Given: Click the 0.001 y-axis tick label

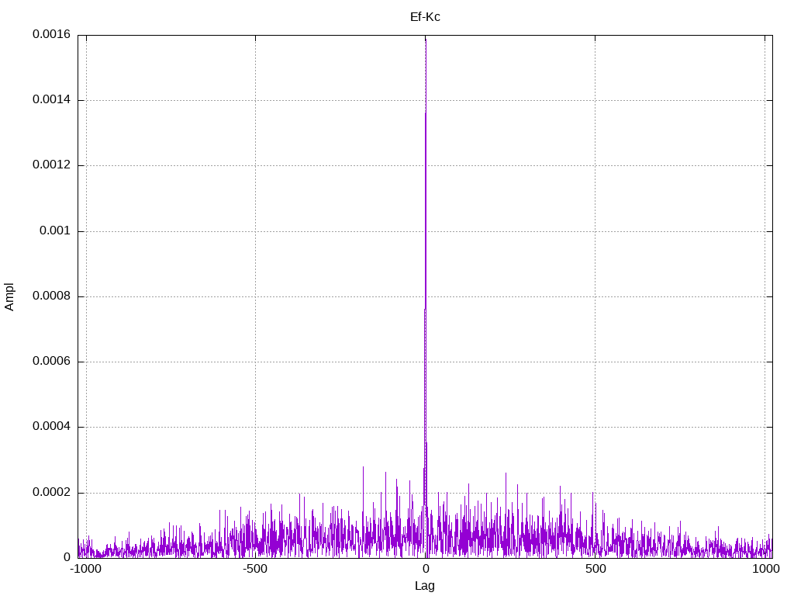Looking at the screenshot, I should point(55,230).
